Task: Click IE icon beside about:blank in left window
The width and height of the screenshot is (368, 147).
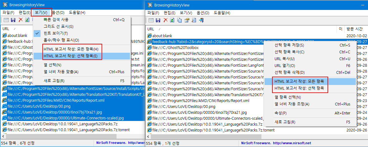Action: pos(5,36)
